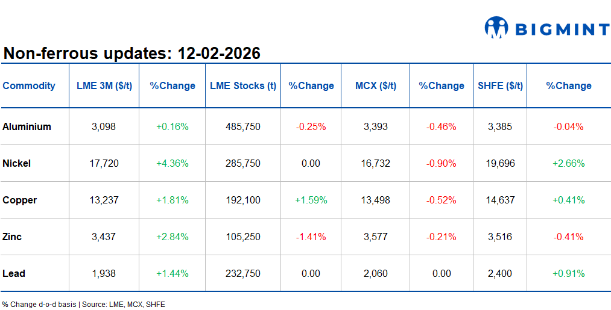The image size is (611, 310).
Task: Click the source footnote text below table
Action: 83,305
